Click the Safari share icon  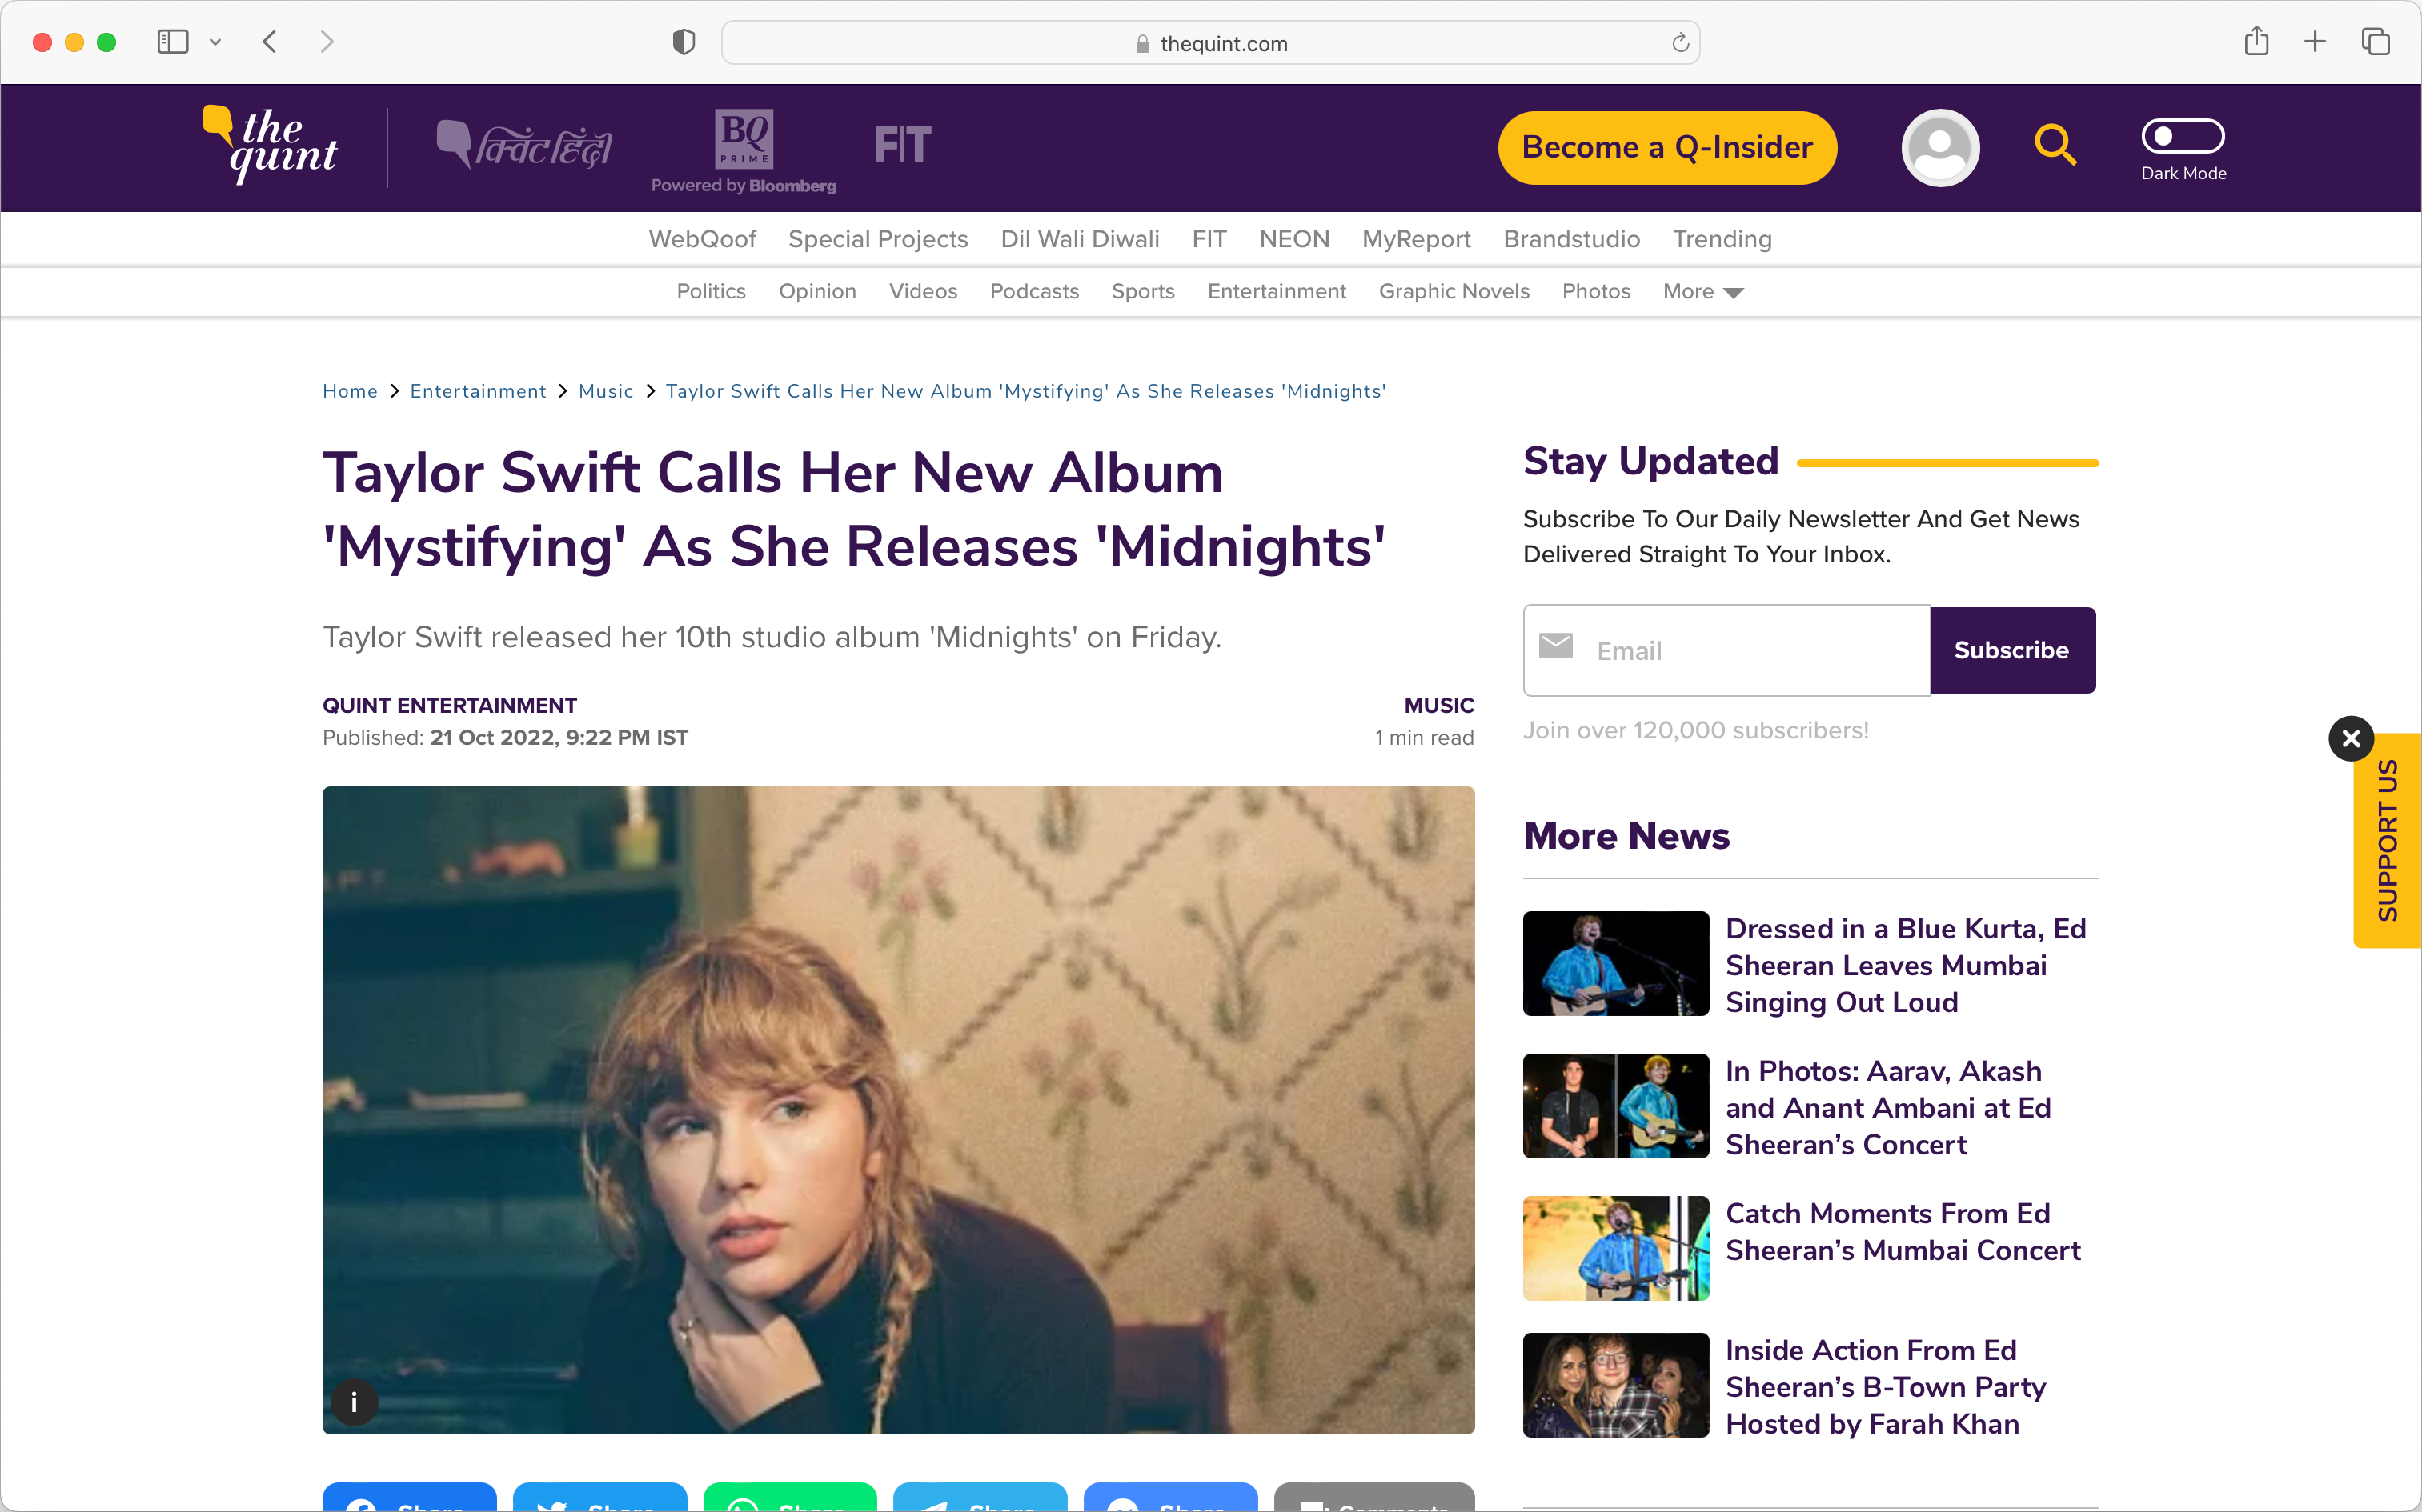point(2256,42)
